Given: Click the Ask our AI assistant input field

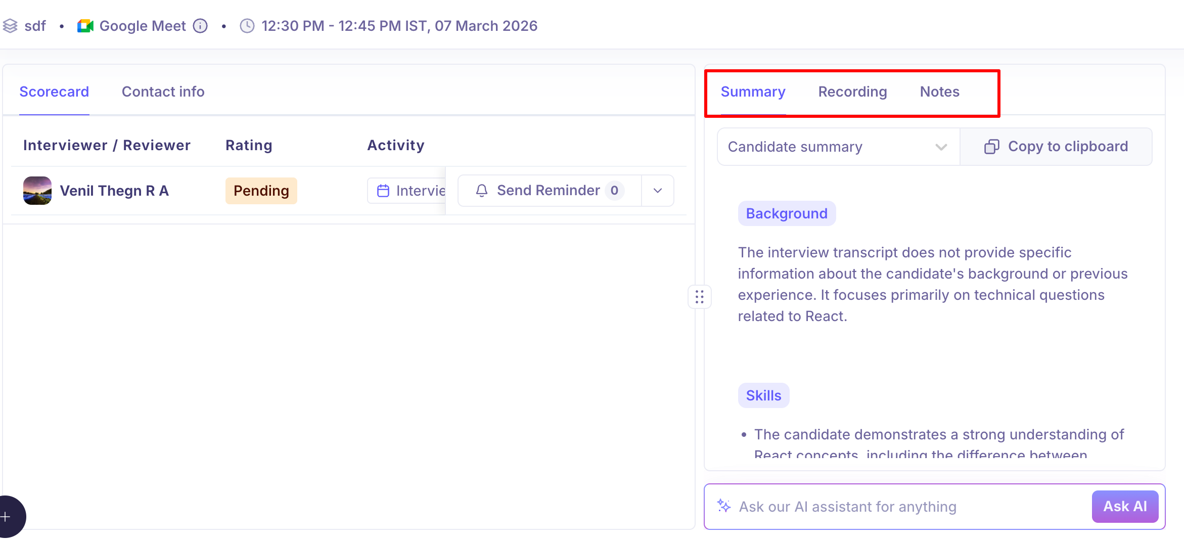Looking at the screenshot, I should click(900, 507).
